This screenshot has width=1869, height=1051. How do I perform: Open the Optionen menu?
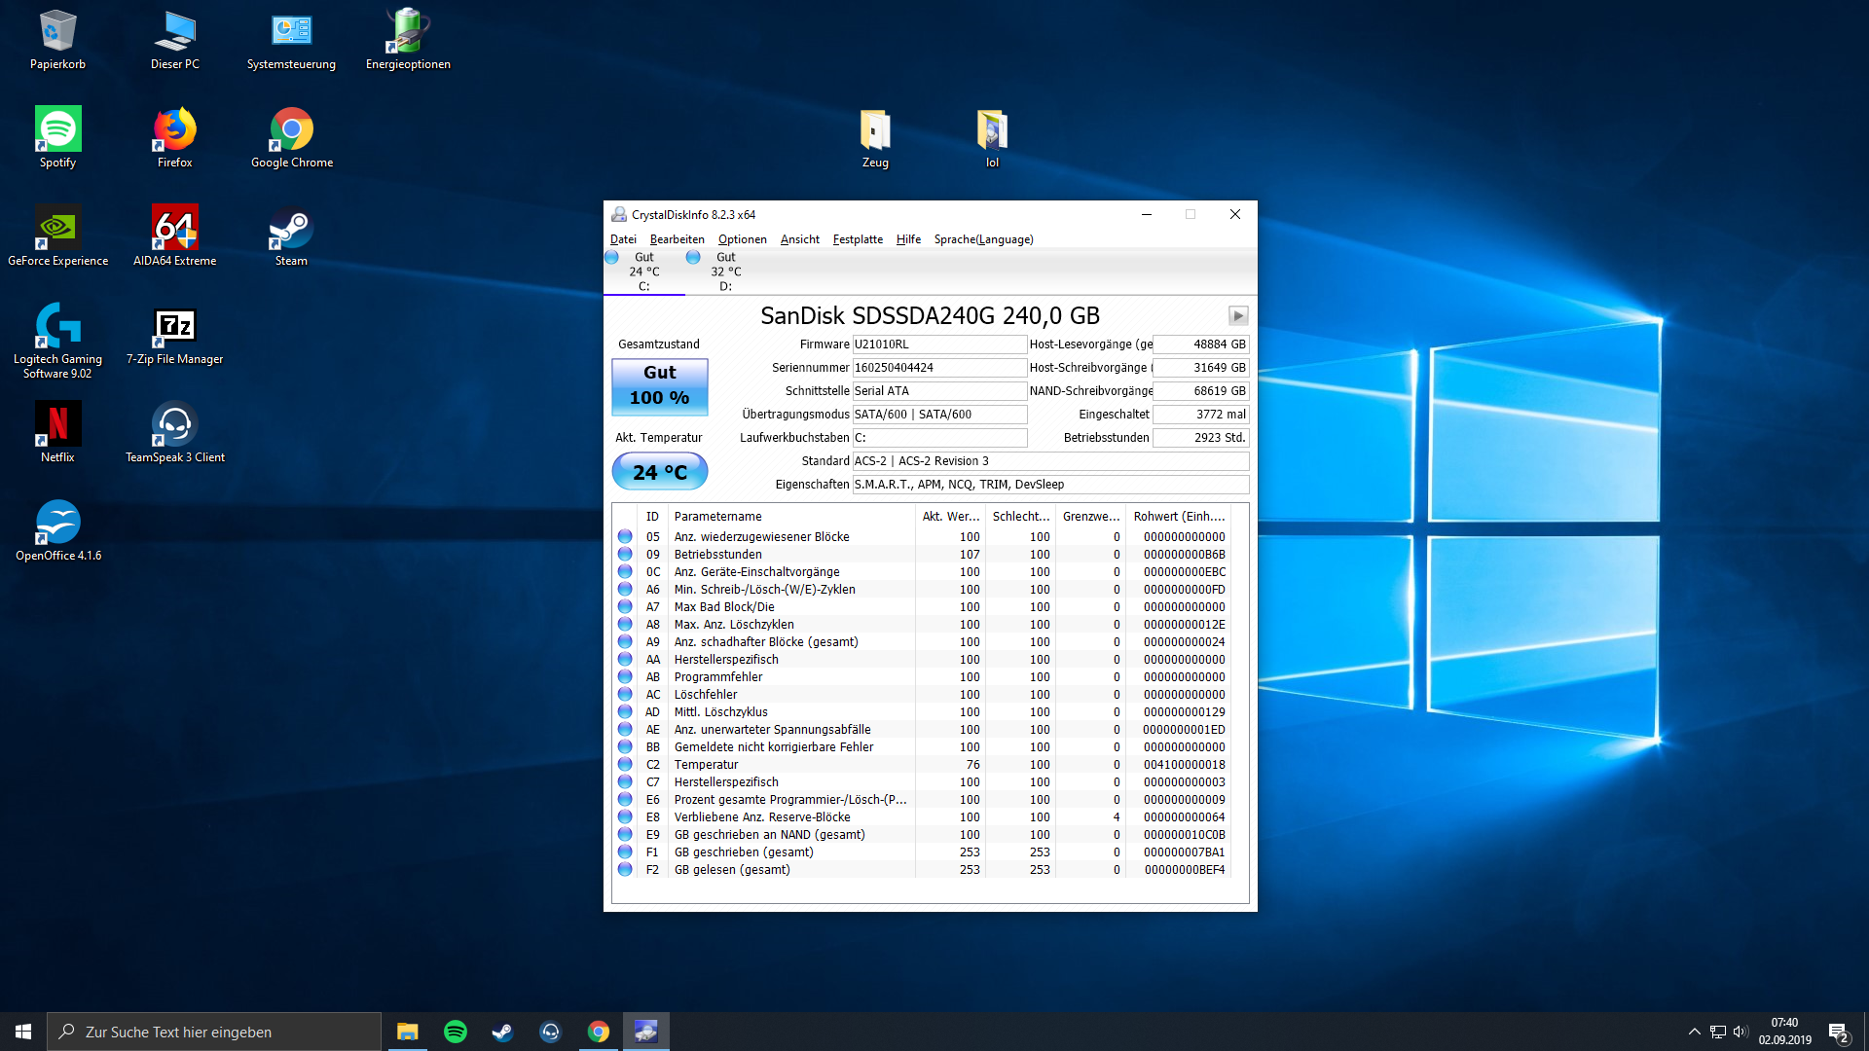click(x=742, y=239)
